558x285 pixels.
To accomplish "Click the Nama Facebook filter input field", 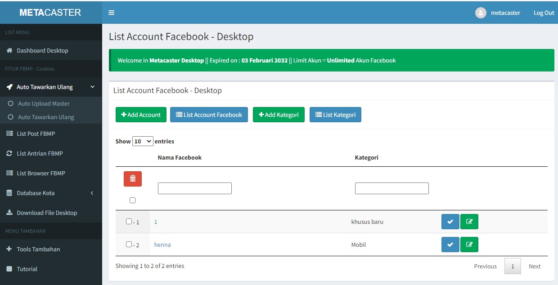I will point(194,188).
